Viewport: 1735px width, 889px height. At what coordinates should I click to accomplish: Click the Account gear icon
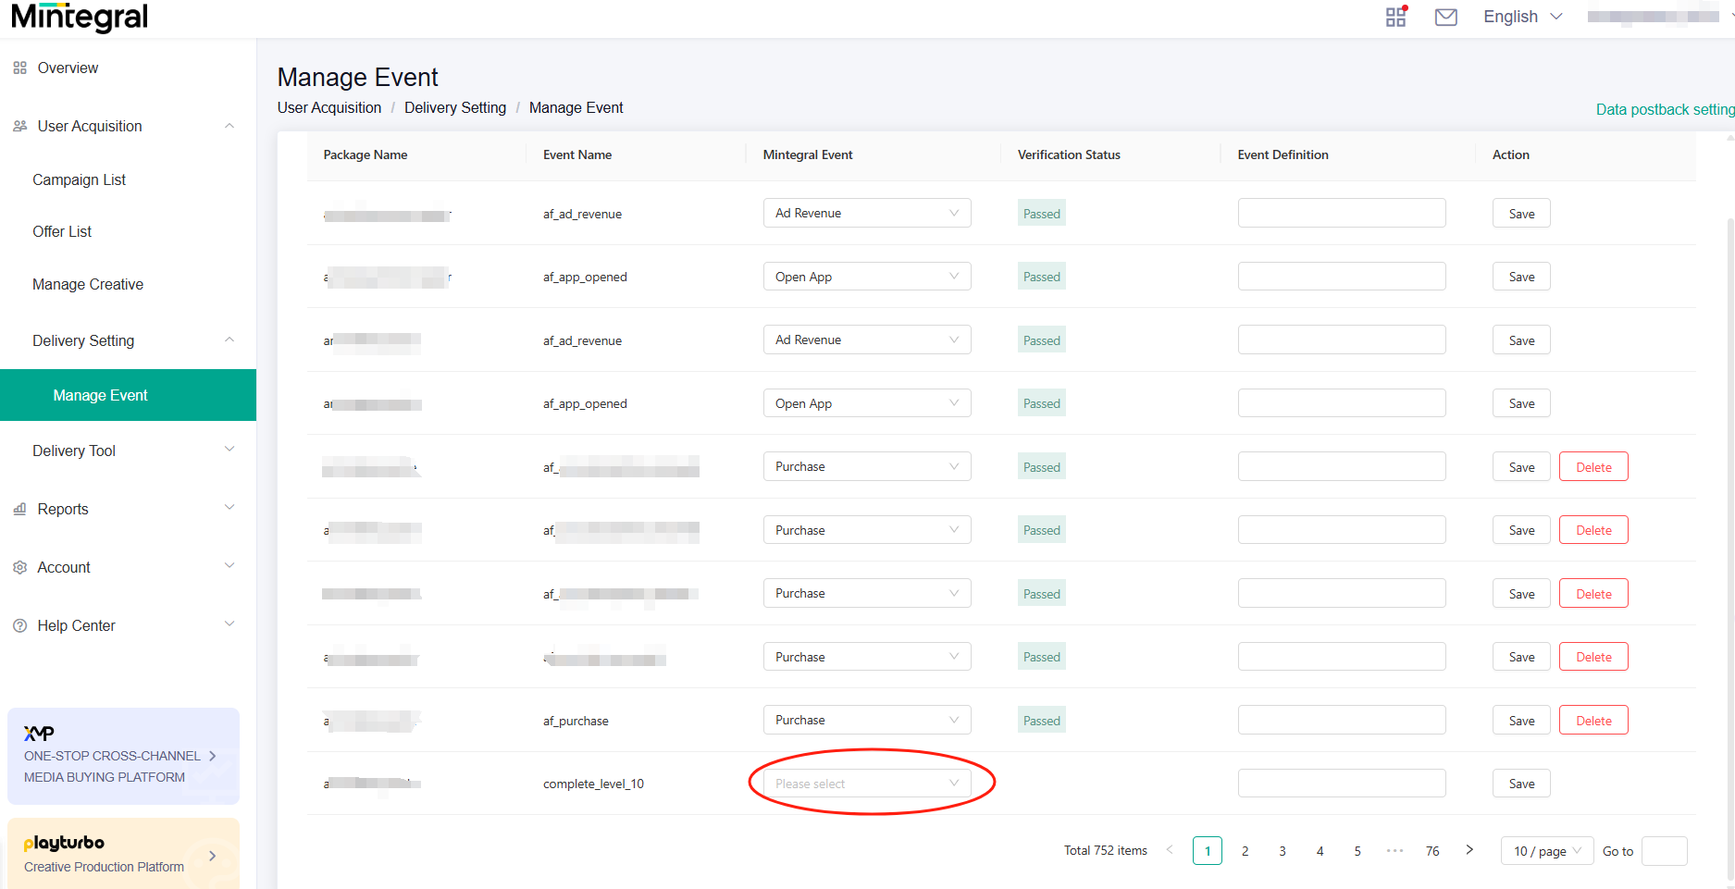point(19,567)
